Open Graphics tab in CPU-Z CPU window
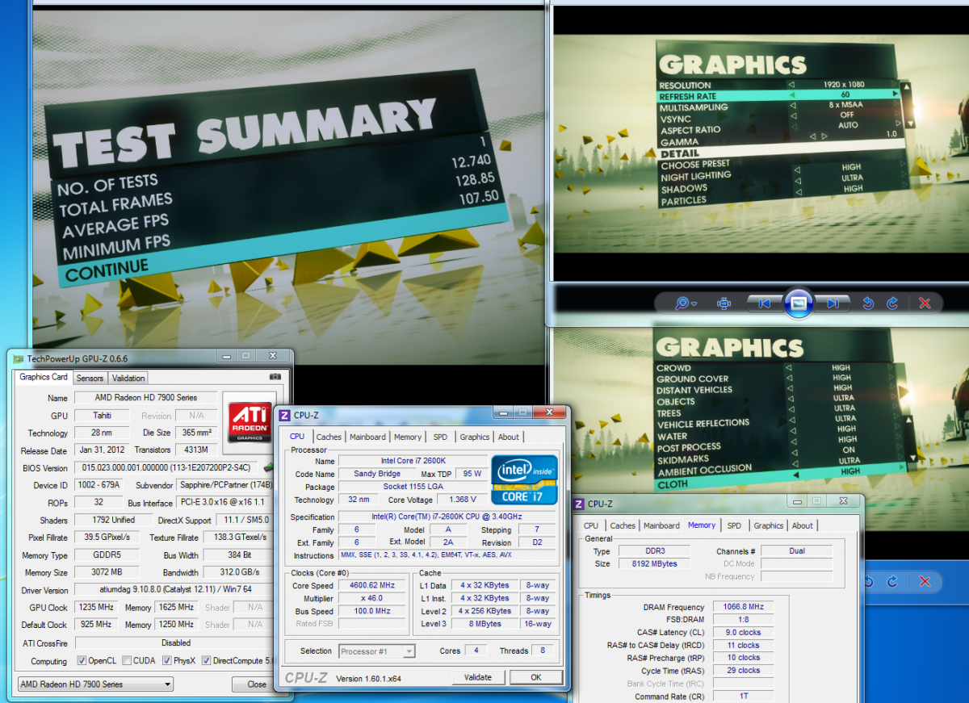The width and height of the screenshot is (969, 703). [x=475, y=437]
